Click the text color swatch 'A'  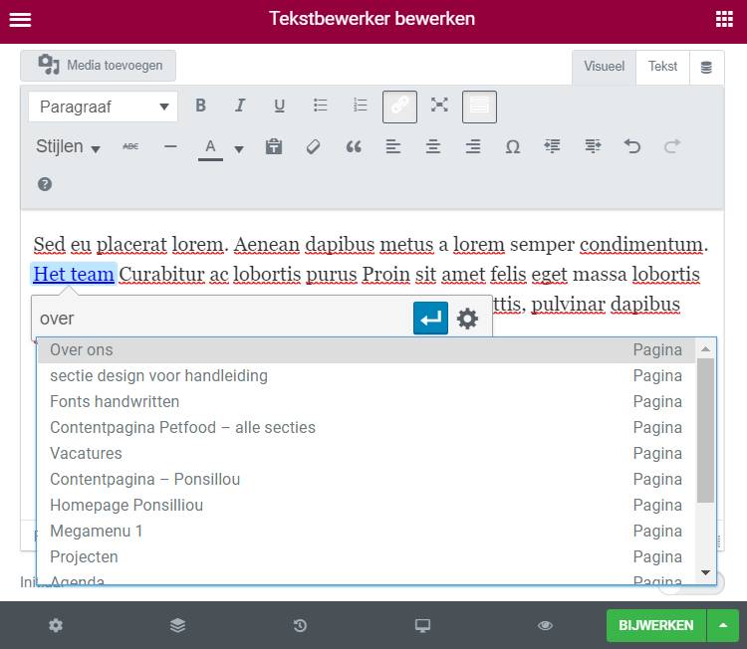pyautogui.click(x=209, y=147)
